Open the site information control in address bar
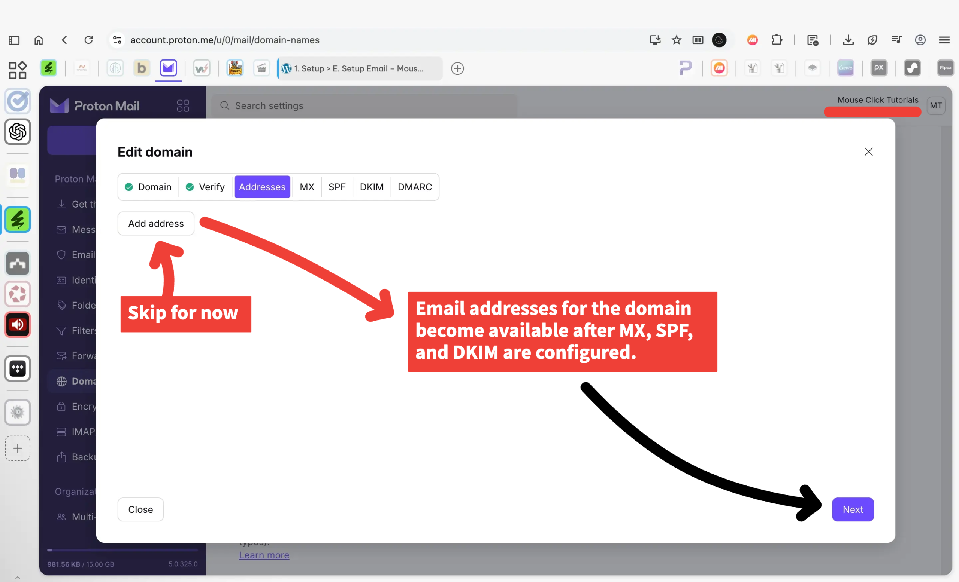The height and width of the screenshot is (582, 959). (117, 40)
